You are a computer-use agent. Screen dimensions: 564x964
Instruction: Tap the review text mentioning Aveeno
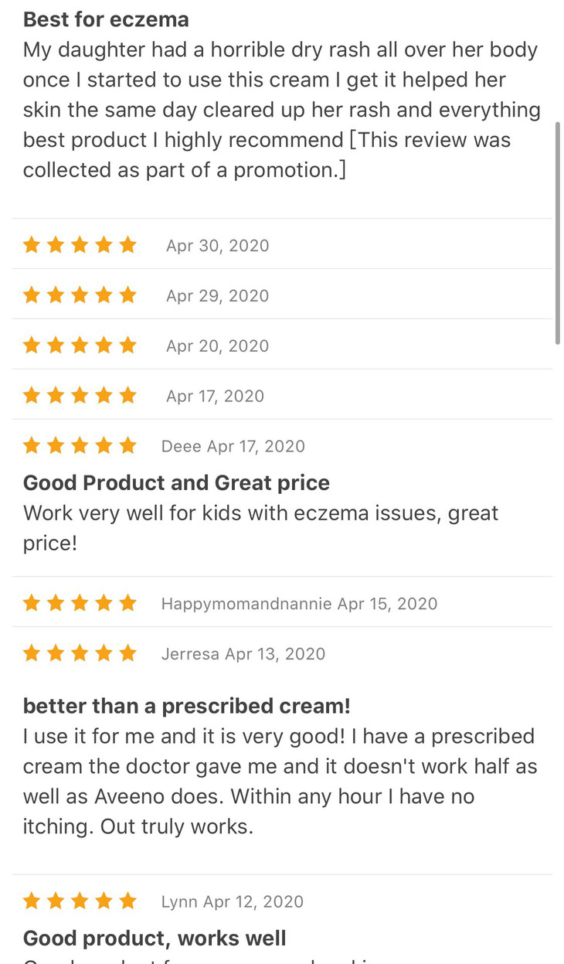click(278, 781)
